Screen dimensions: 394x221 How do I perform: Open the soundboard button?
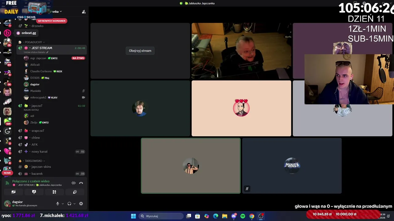point(75,192)
